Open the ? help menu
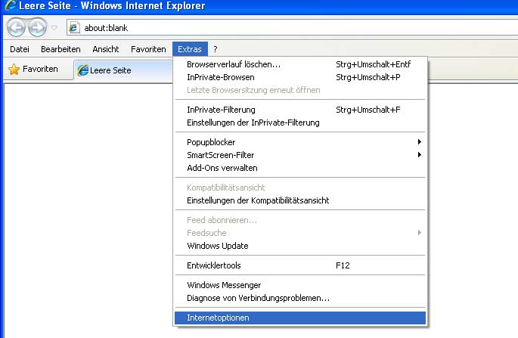This screenshot has width=518, height=338. pos(216,49)
